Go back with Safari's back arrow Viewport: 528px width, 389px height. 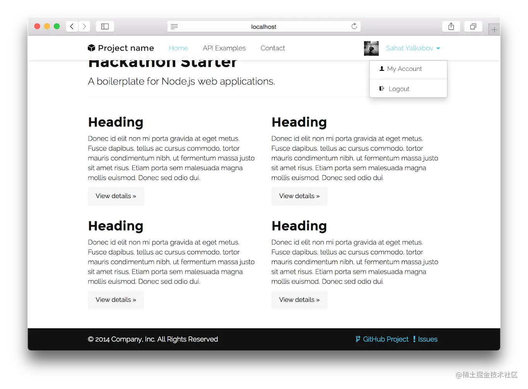click(72, 26)
